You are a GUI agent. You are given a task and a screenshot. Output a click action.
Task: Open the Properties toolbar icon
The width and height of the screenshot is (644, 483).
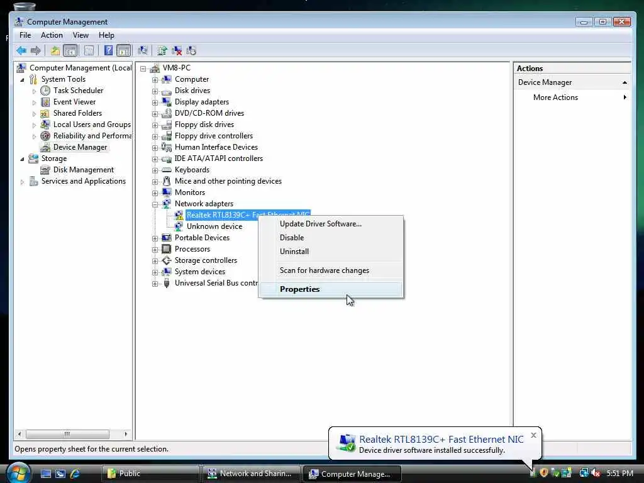(x=89, y=50)
